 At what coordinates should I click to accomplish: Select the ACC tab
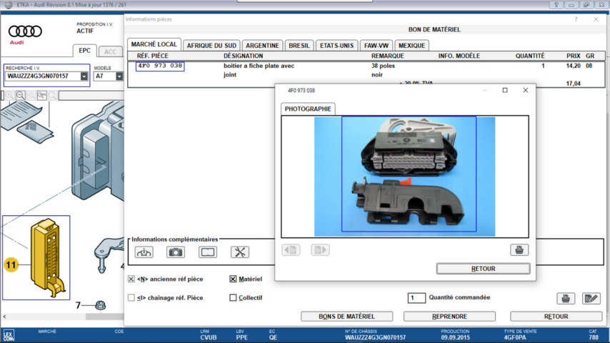pyautogui.click(x=111, y=51)
